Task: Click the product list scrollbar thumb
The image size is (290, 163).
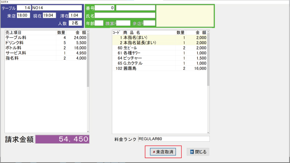Action: pyautogui.click(x=208, y=60)
